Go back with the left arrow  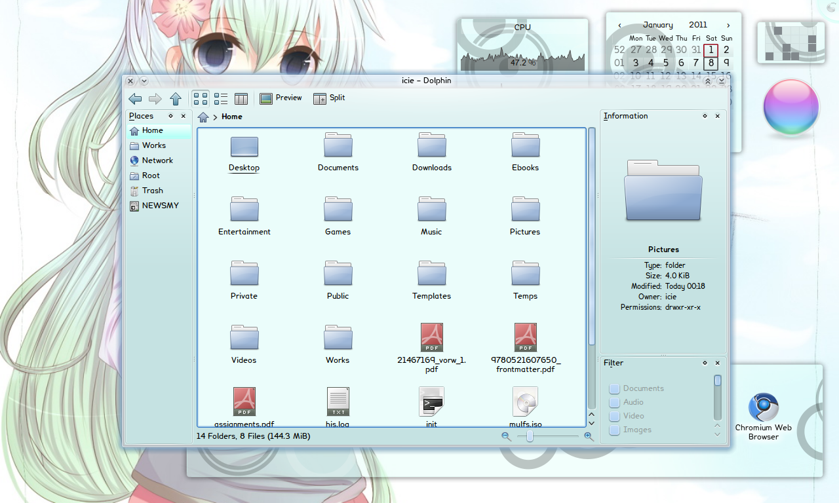click(x=135, y=99)
